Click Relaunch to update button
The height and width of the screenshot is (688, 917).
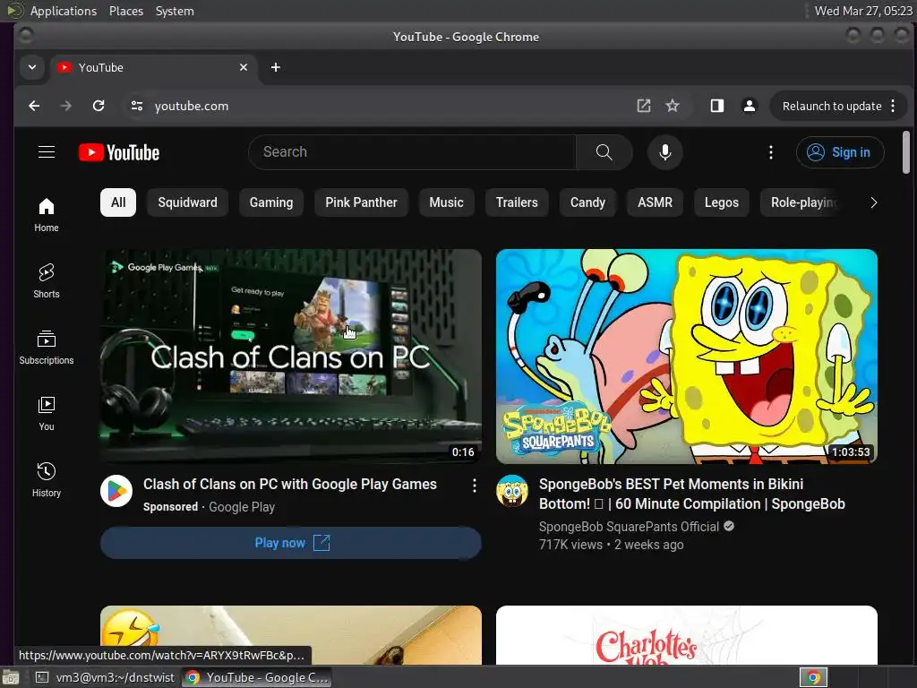click(x=832, y=106)
